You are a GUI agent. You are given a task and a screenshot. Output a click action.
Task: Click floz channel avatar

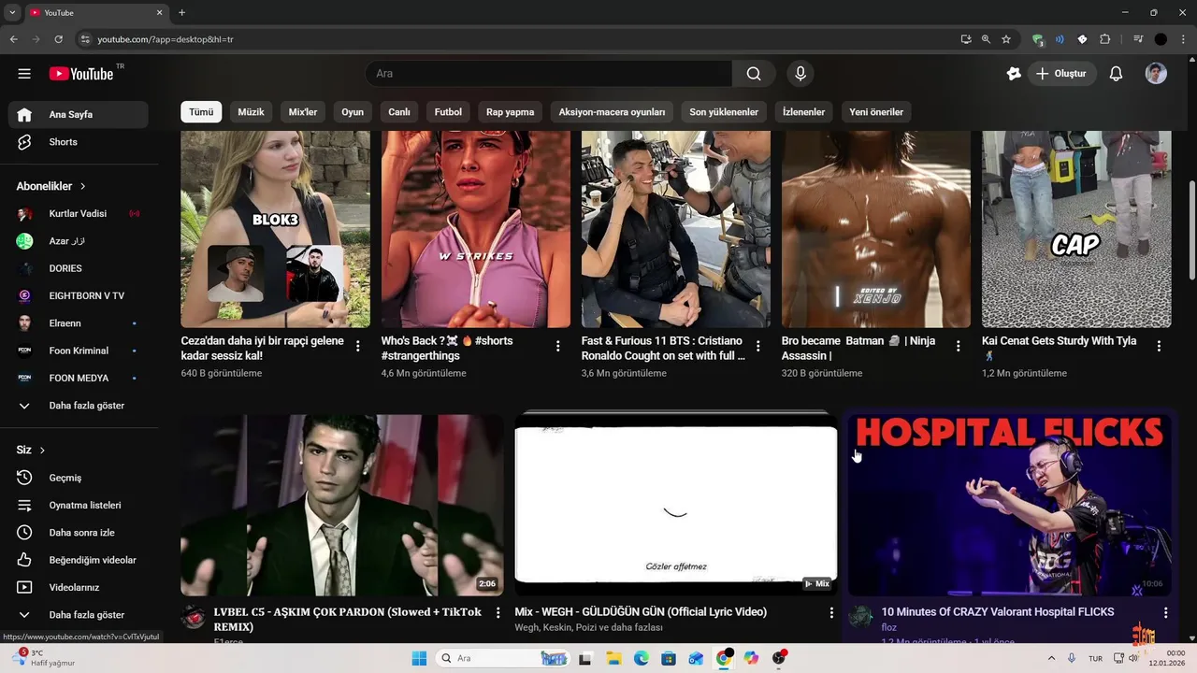860,617
